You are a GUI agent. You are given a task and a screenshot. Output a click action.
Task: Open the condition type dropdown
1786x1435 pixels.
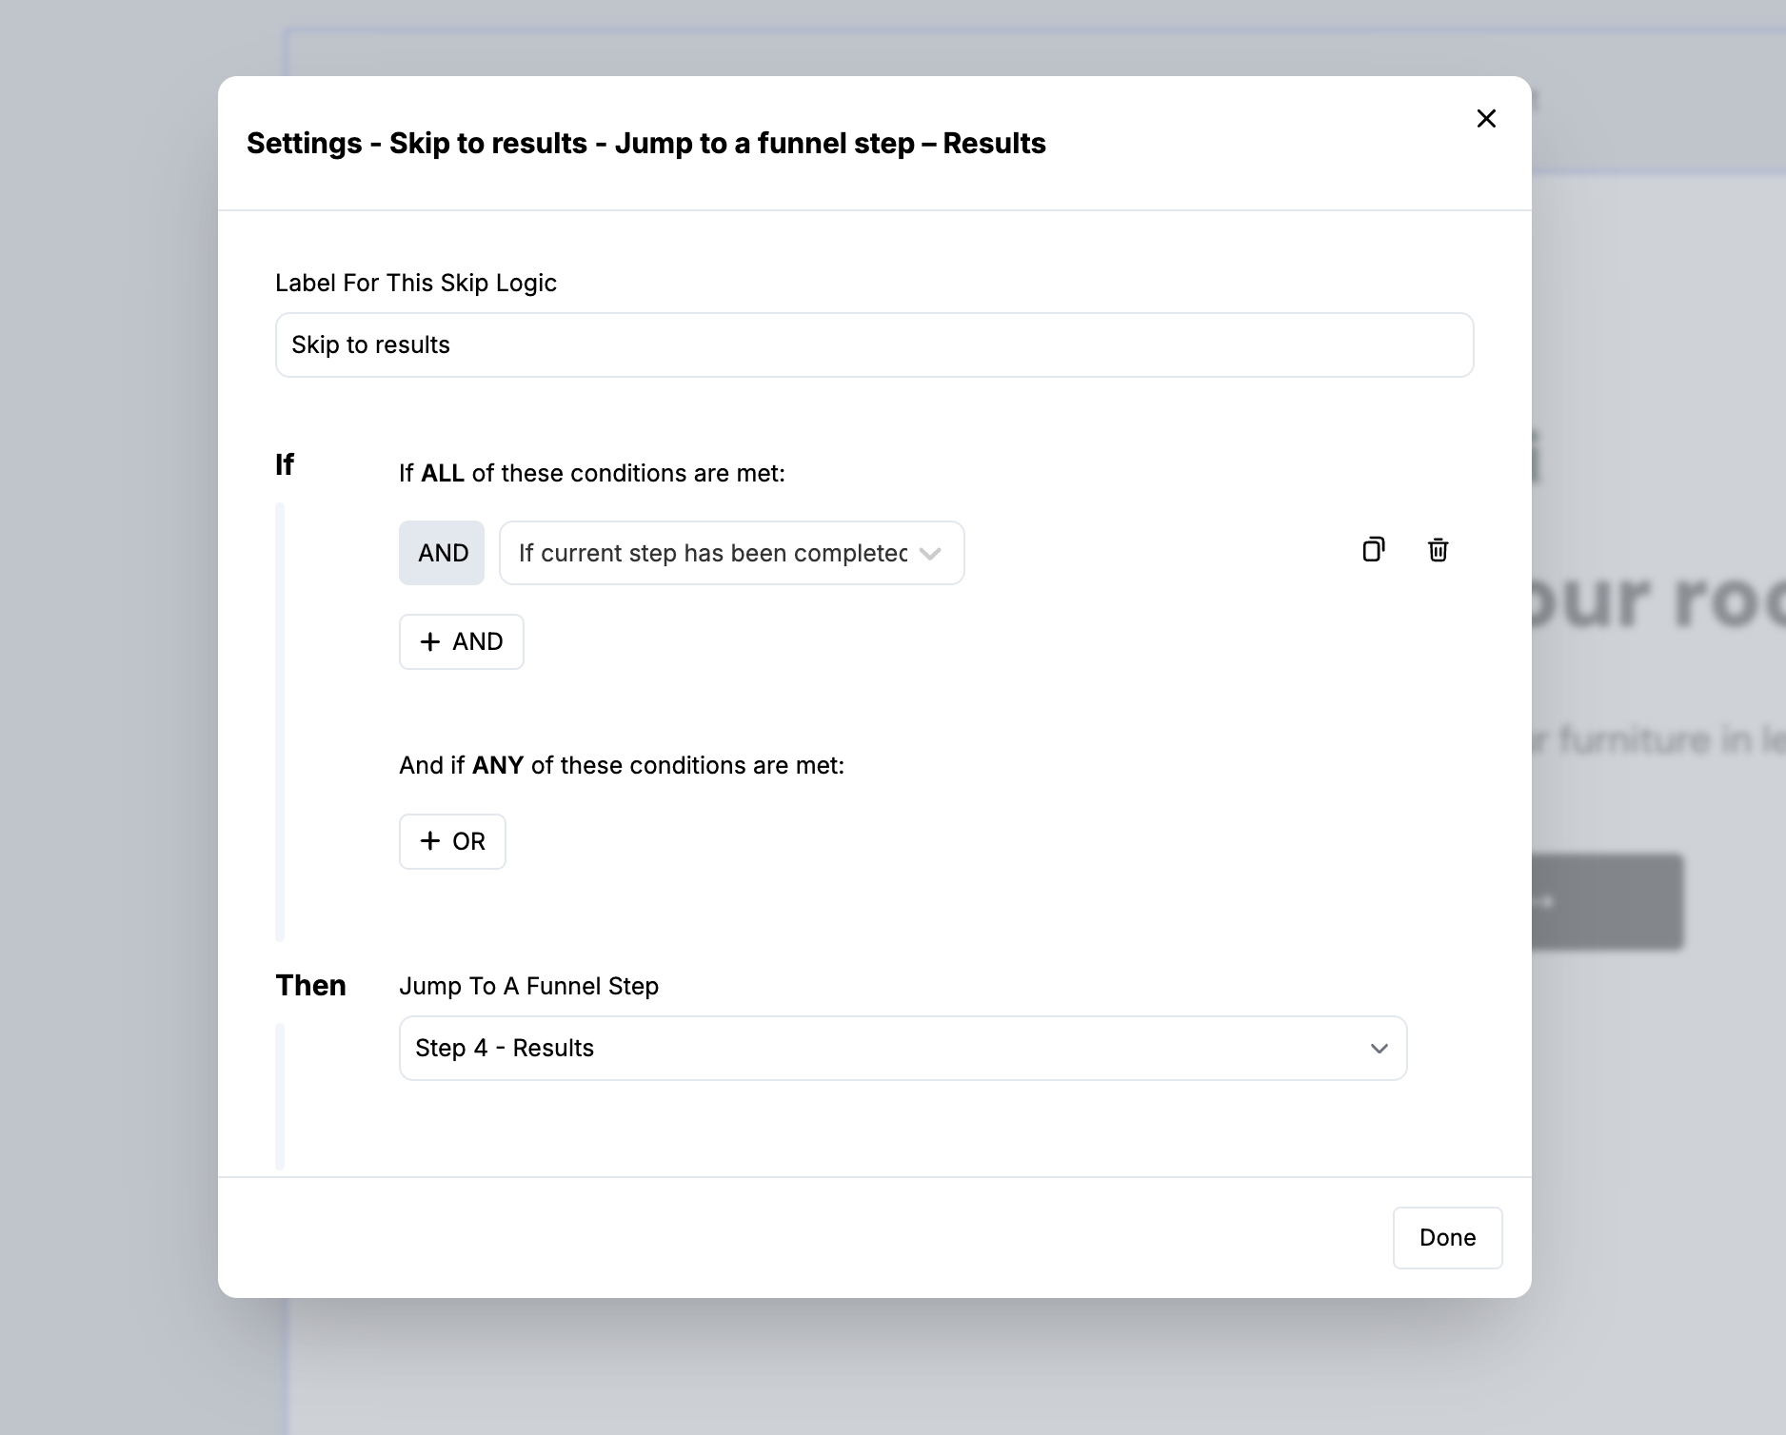click(x=731, y=553)
